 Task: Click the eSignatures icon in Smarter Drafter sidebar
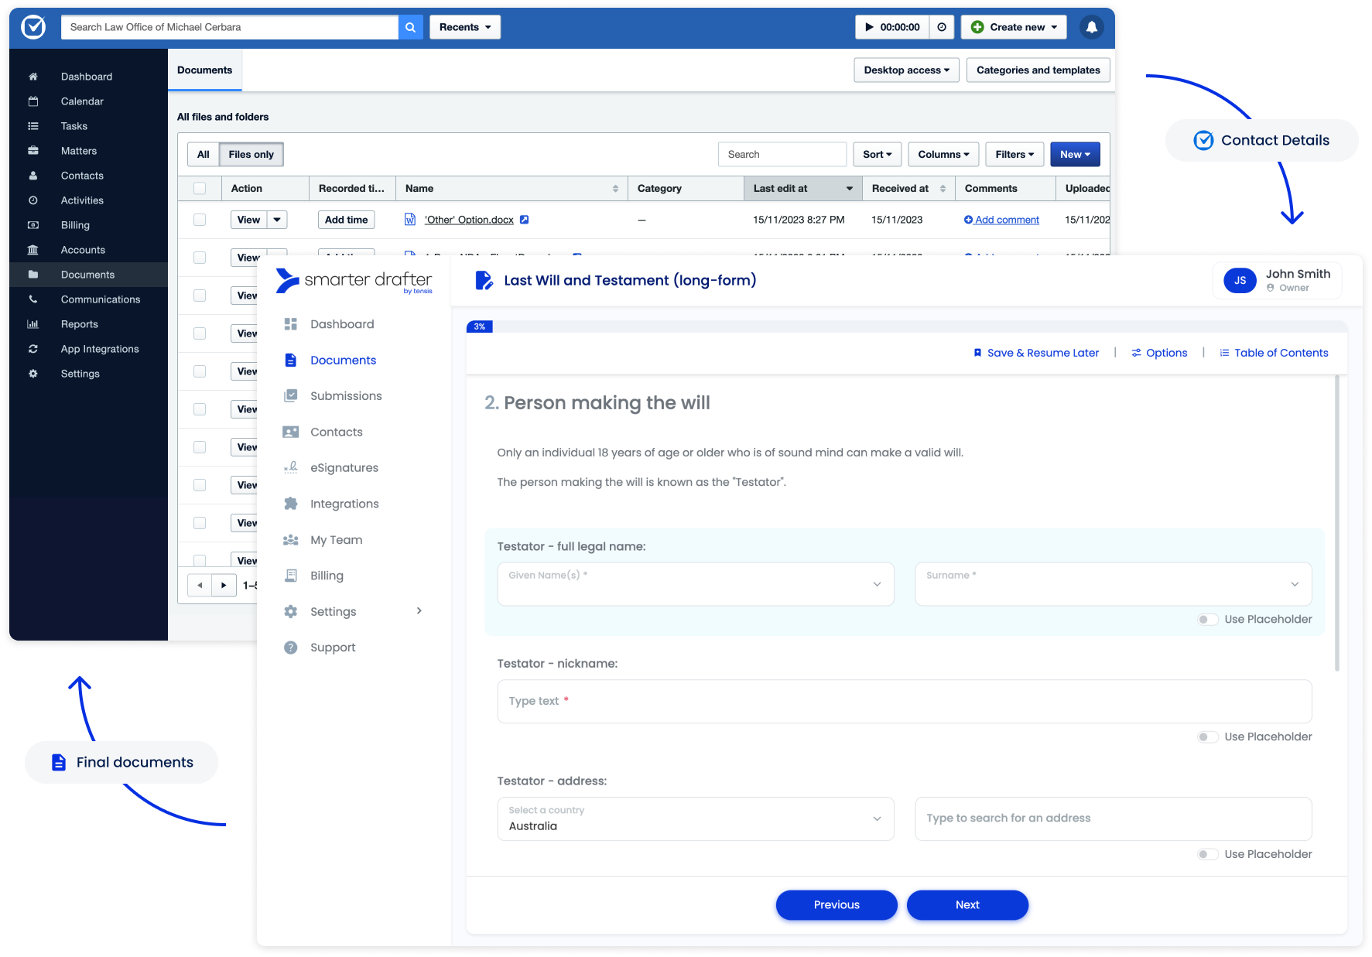click(291, 467)
